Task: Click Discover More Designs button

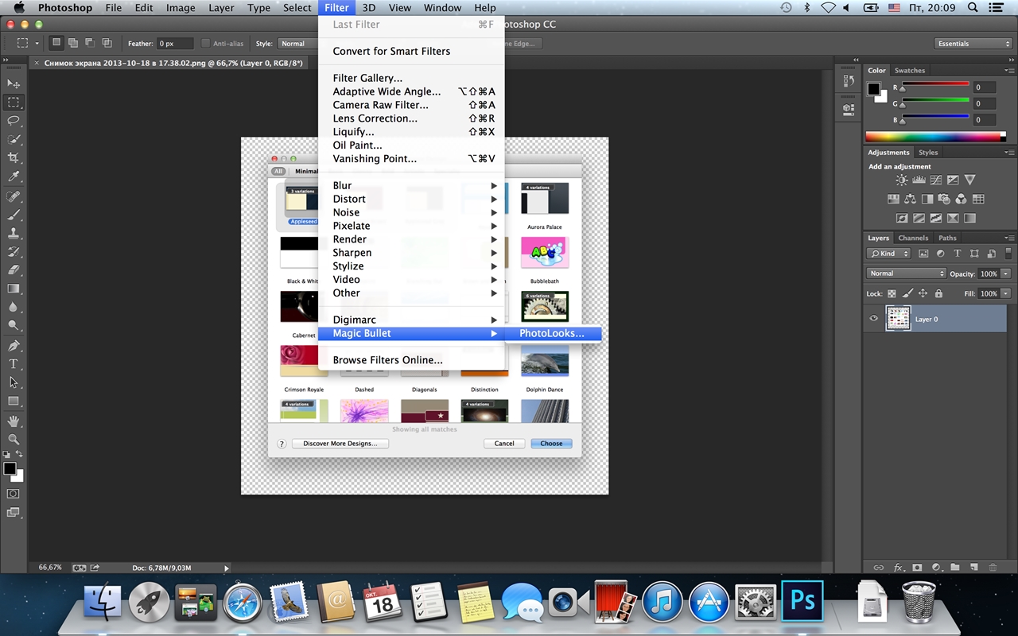Action: pos(340,444)
